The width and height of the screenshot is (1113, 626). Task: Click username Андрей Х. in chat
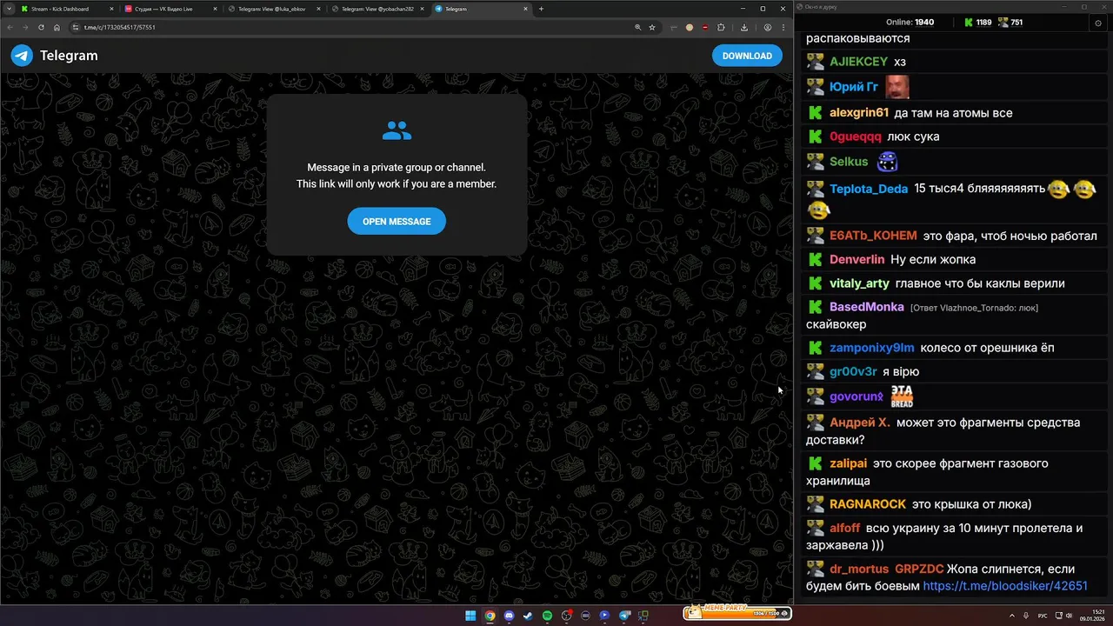point(860,423)
